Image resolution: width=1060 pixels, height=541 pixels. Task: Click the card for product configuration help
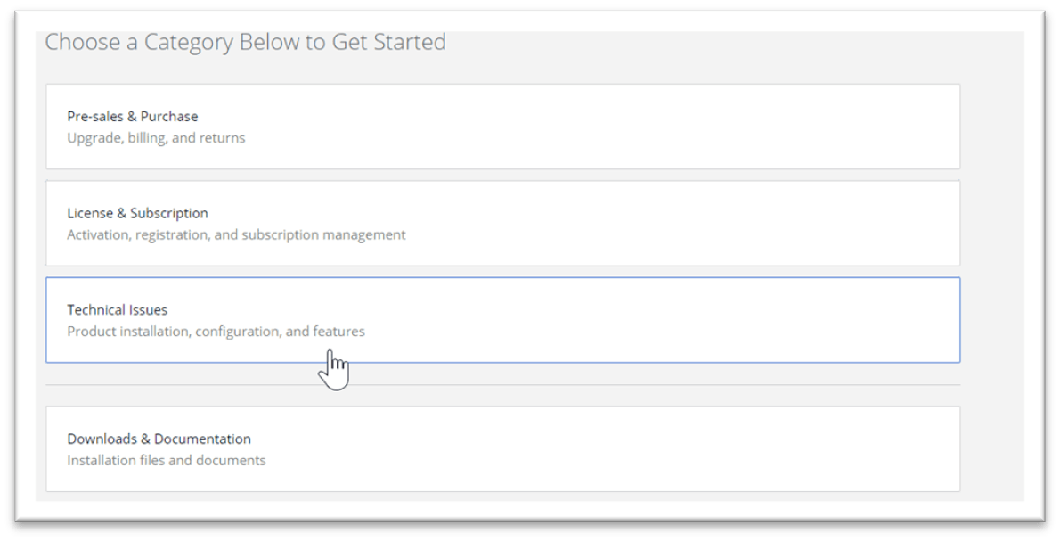tap(502, 319)
